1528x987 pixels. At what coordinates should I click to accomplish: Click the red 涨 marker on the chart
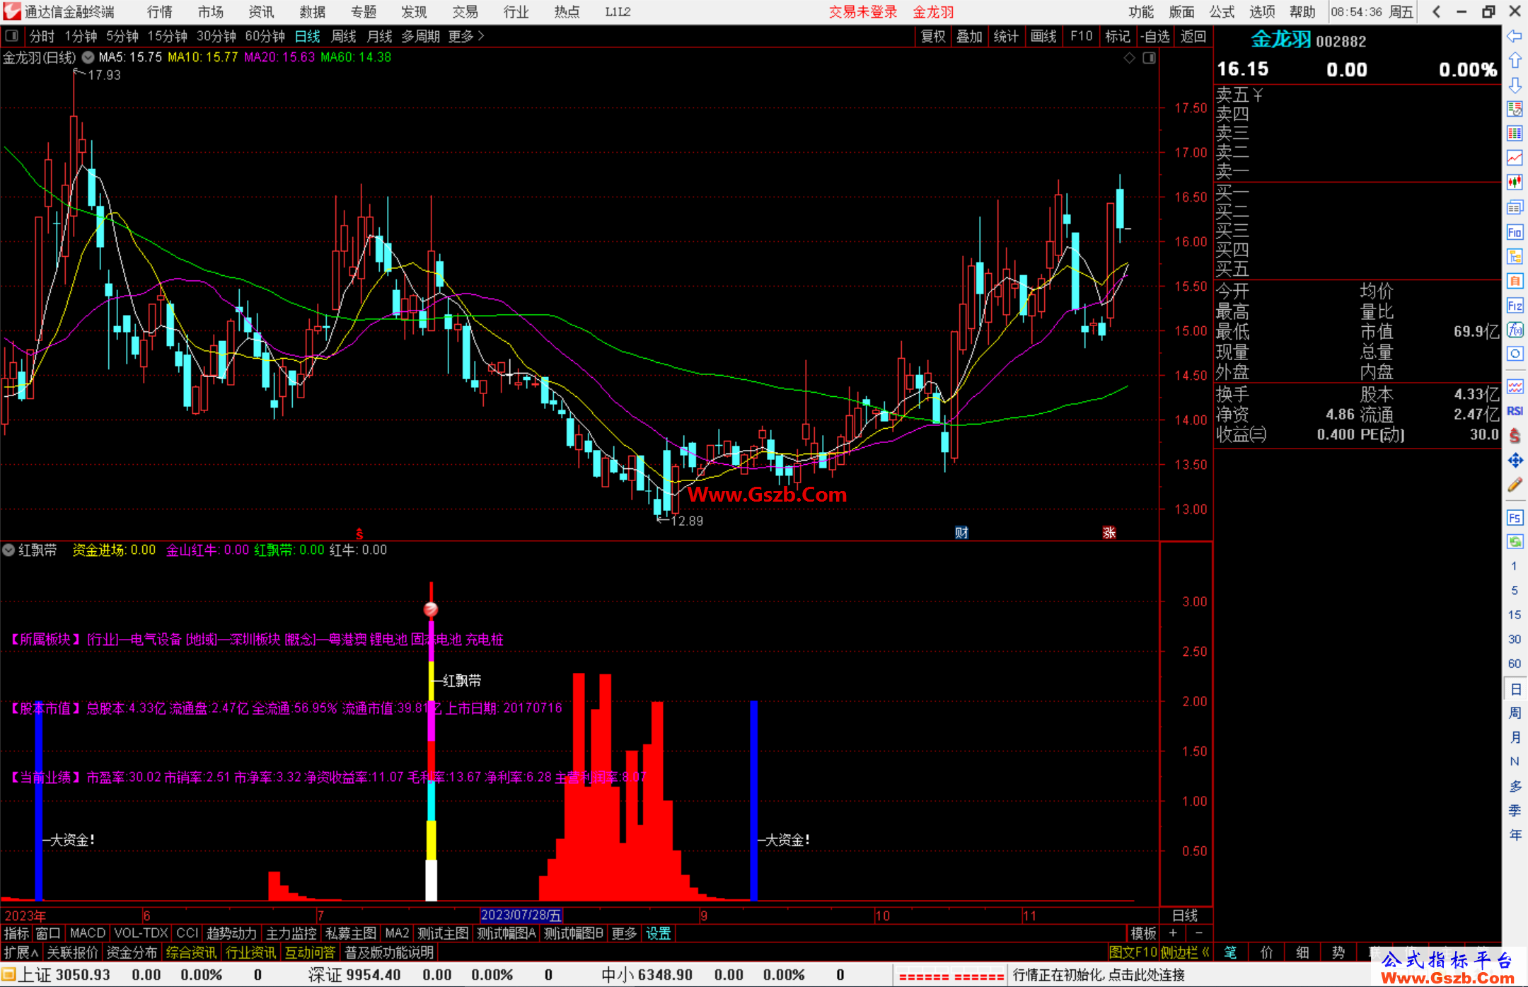coord(1109,533)
